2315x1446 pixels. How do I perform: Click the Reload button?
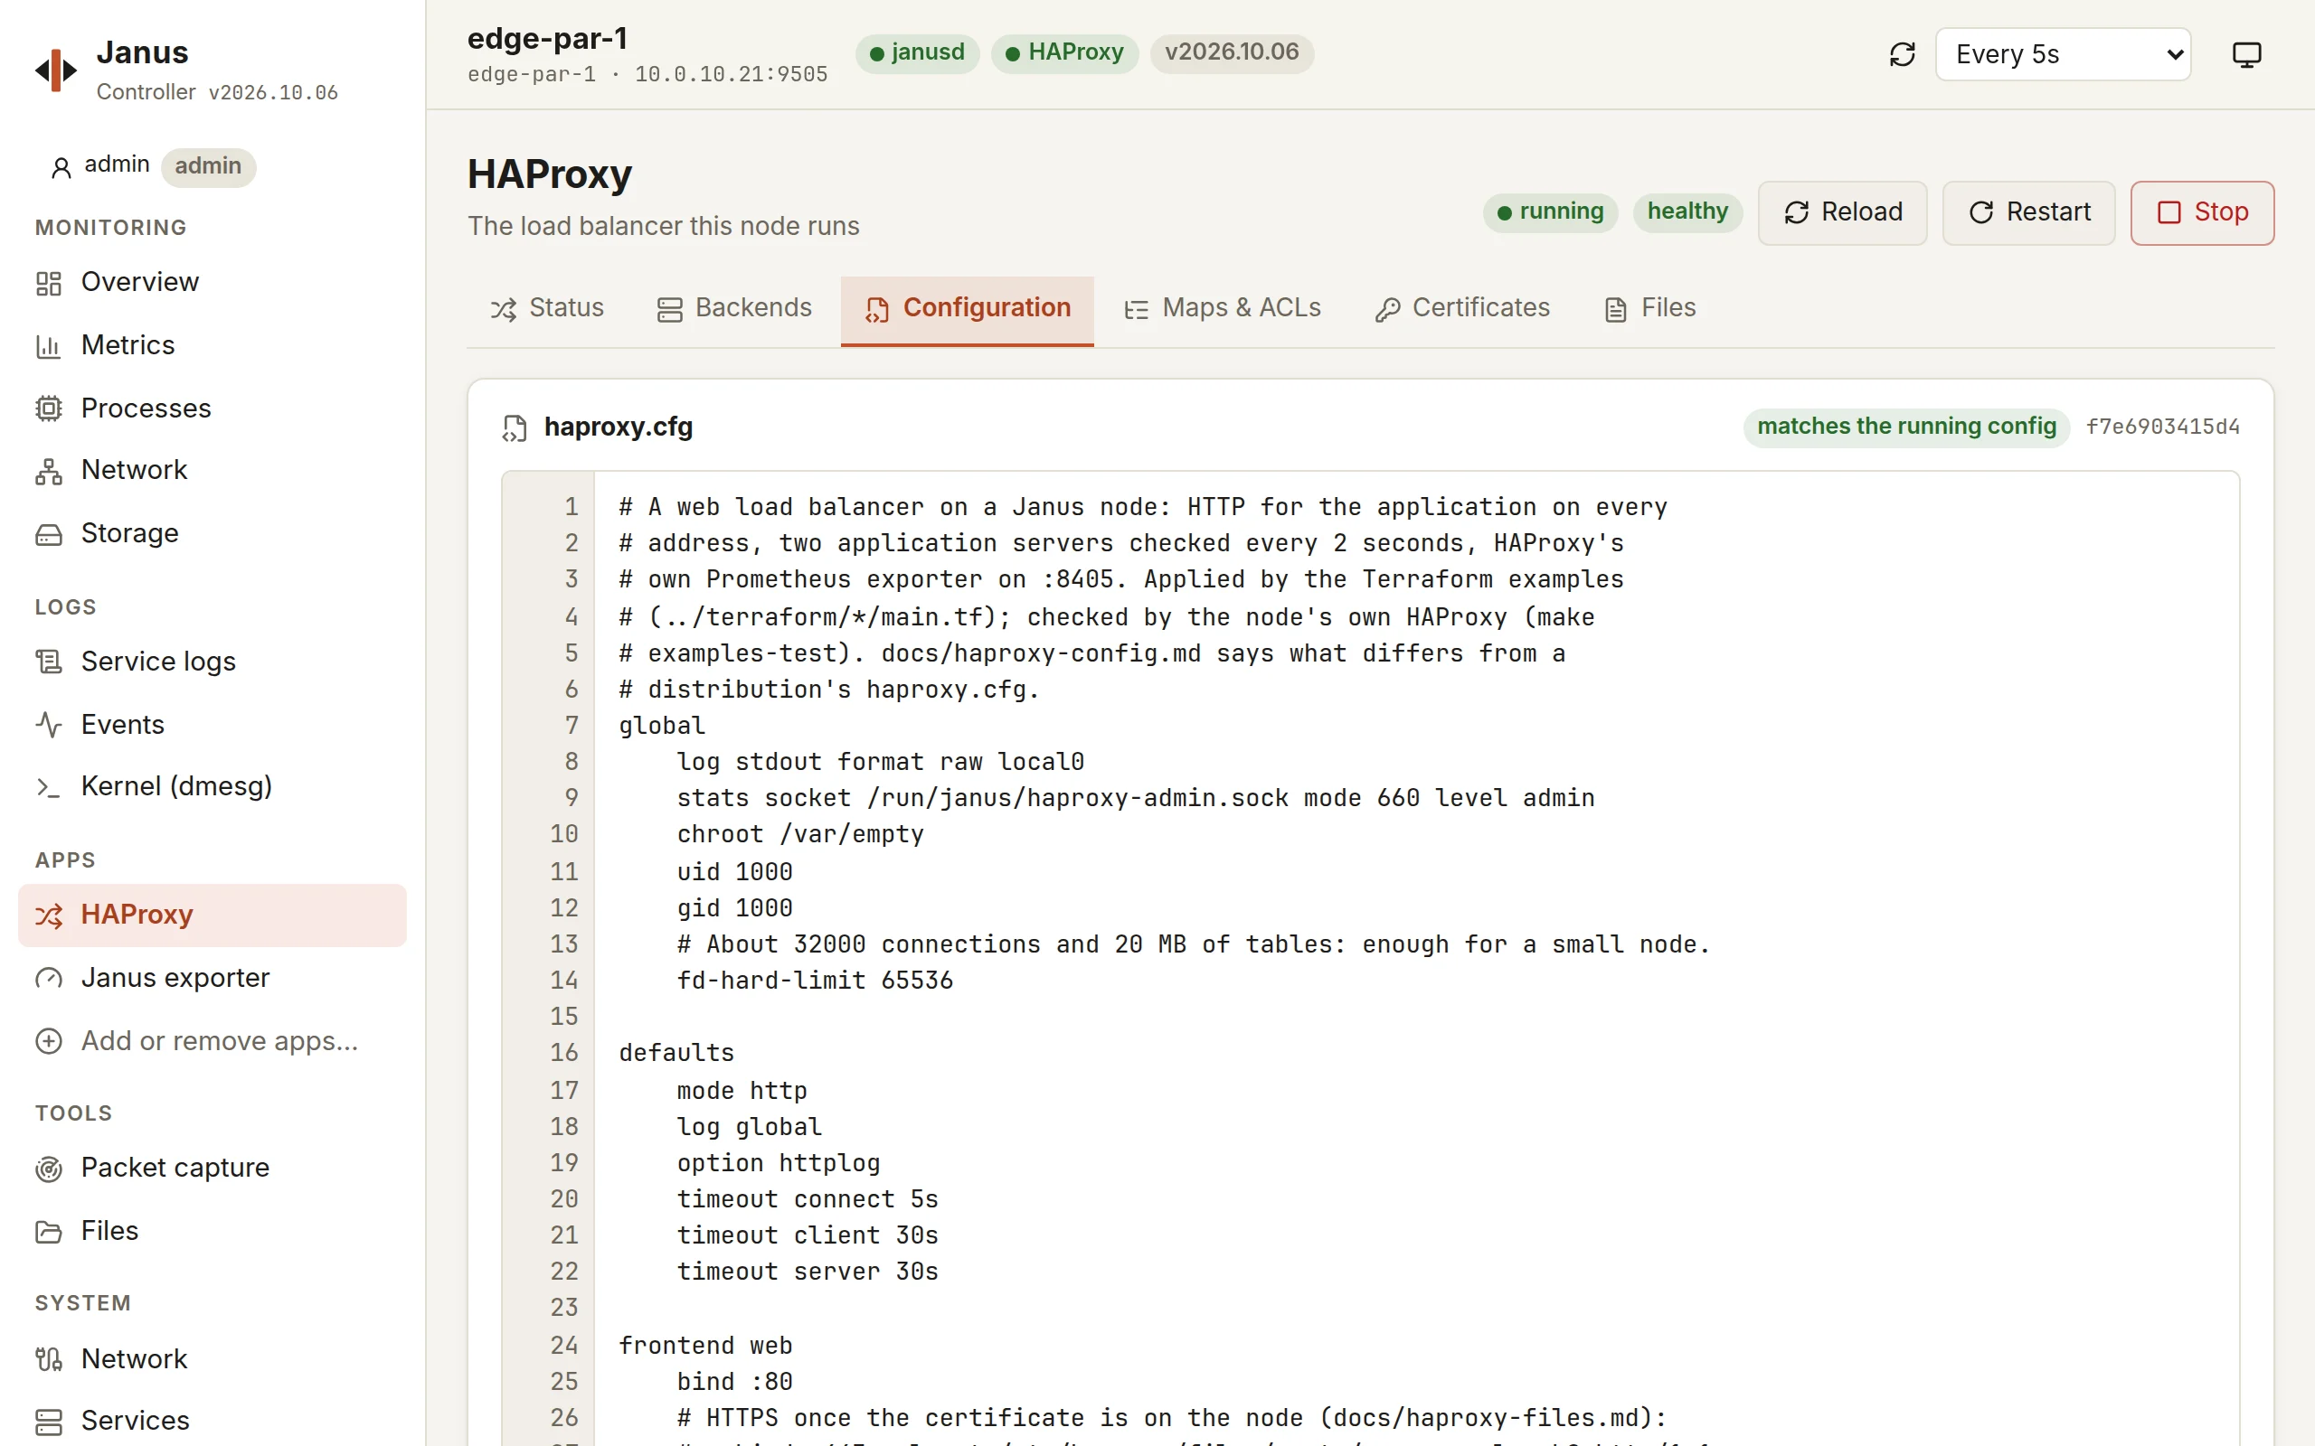click(x=1842, y=212)
